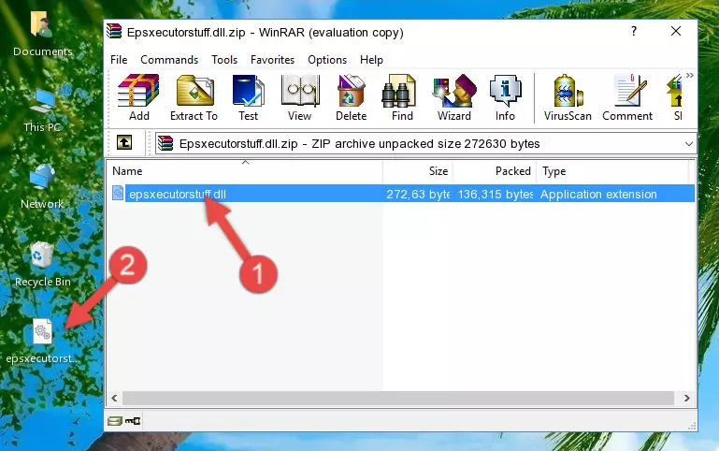719x451 pixels.
Task: Select the epsxecutorstuff.dll file row
Action: [402, 194]
